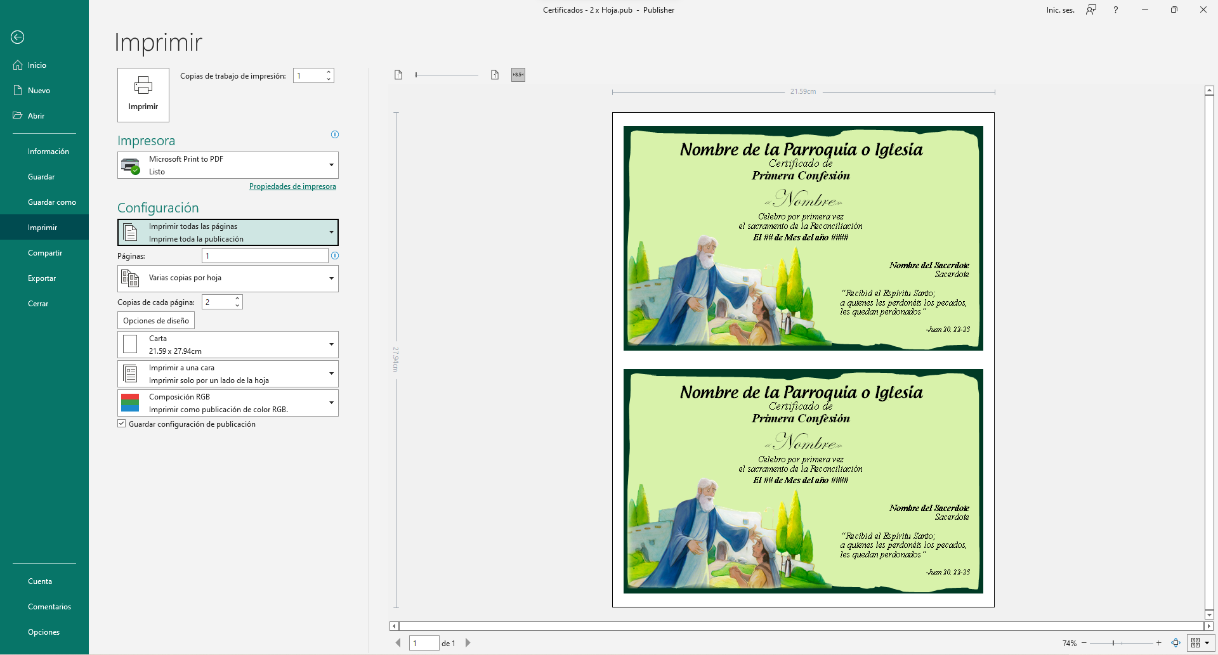The height and width of the screenshot is (655, 1218).
Task: Open Guardar como in the sidebar
Action: pos(52,202)
